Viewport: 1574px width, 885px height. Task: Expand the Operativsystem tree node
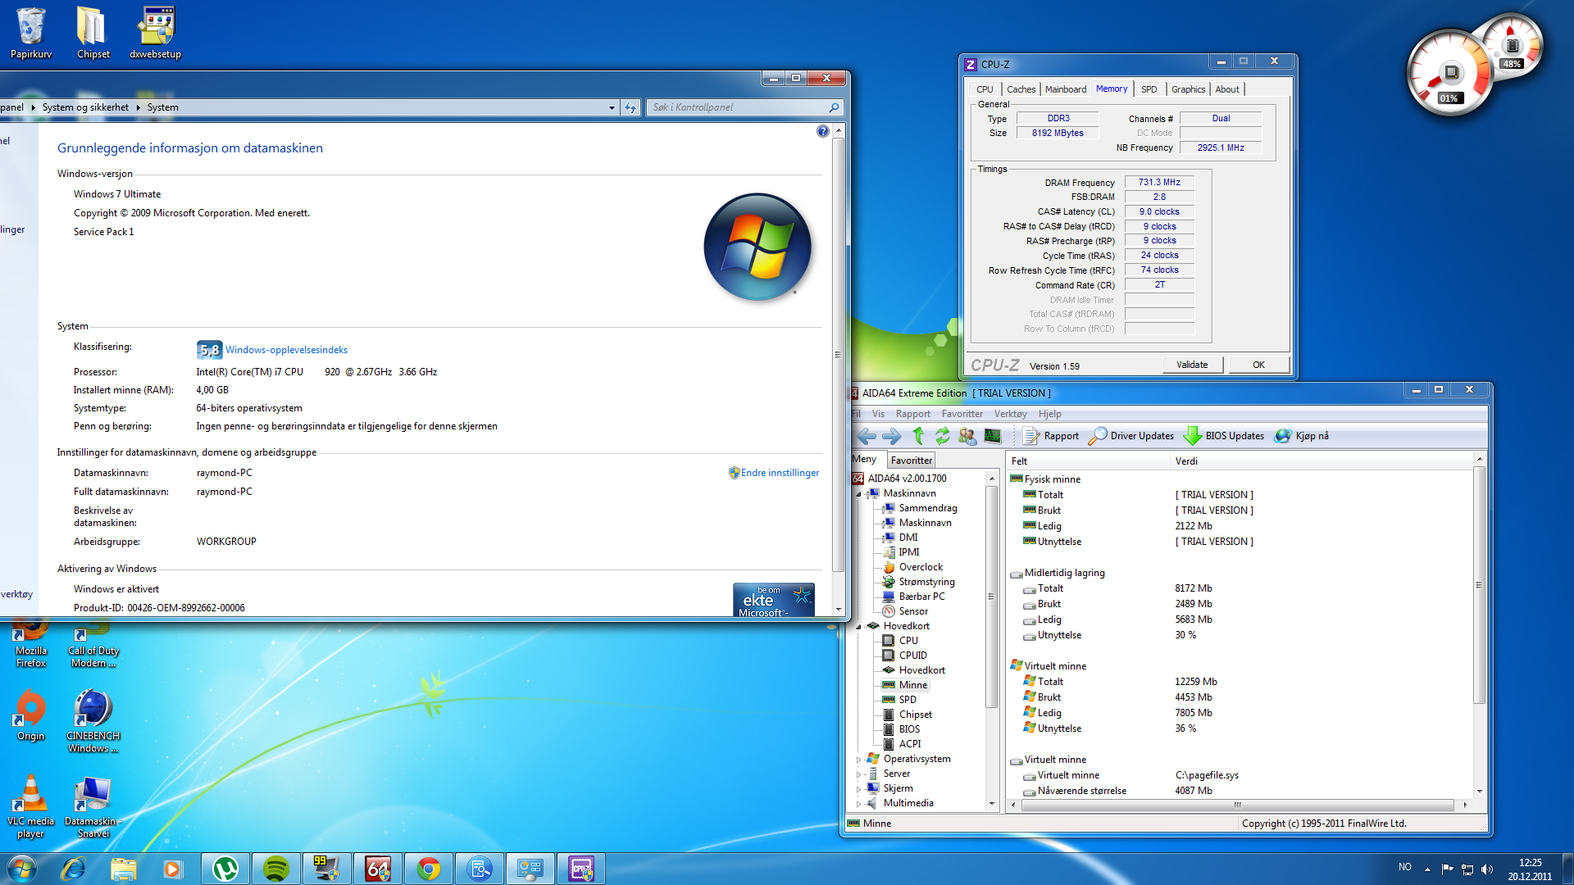[x=859, y=760]
